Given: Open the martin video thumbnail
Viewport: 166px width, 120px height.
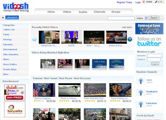Looking at the screenshot, I should pos(72,37).
